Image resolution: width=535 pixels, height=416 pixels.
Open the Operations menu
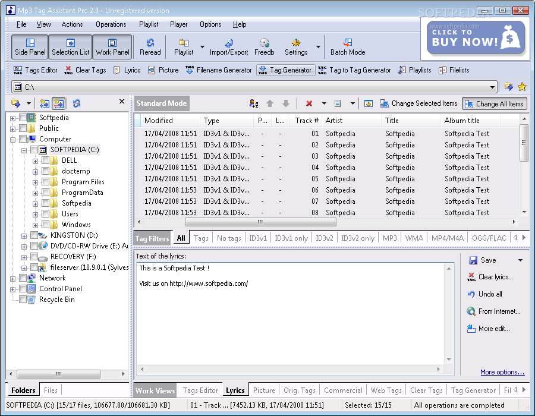click(x=111, y=24)
